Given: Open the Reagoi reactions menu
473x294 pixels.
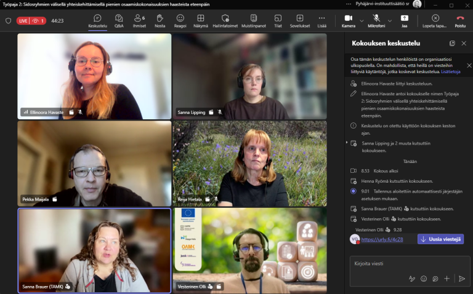Looking at the screenshot, I should 180,21.
